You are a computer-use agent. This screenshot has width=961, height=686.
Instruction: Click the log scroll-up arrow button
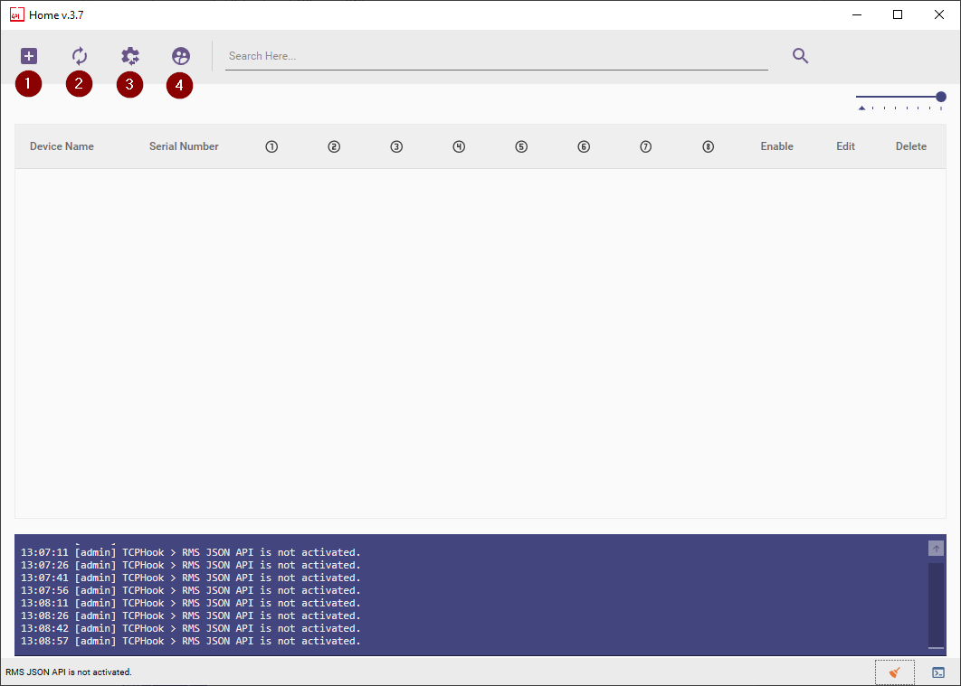coord(936,549)
